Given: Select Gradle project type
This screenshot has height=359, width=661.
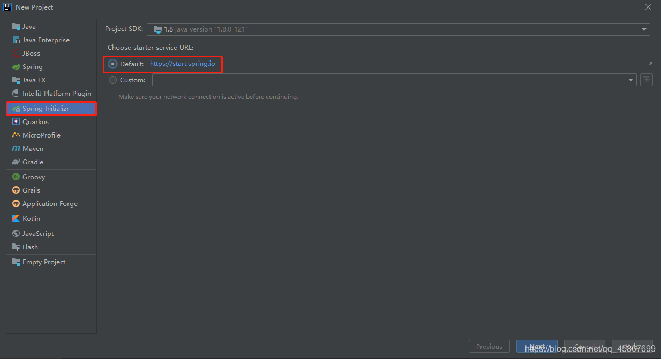Looking at the screenshot, I should 51,162.
